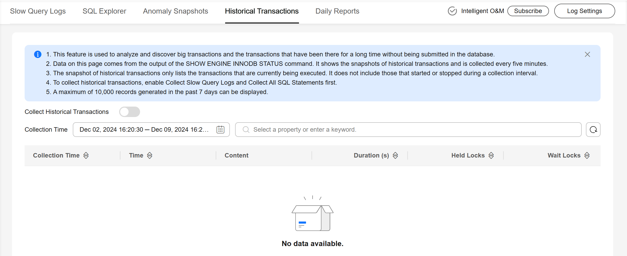
Task: Switch to Slow Query Logs tab
Action: (38, 11)
